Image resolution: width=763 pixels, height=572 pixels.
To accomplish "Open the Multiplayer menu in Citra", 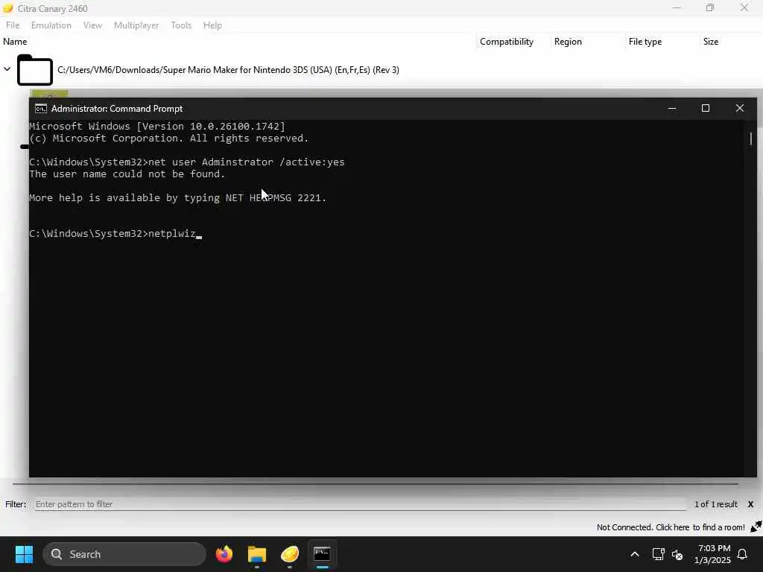I will point(136,25).
